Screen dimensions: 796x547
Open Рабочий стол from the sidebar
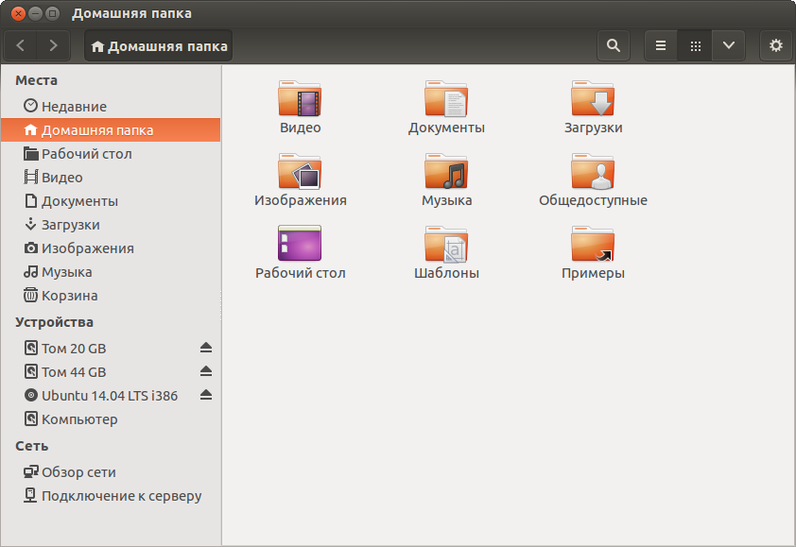pos(111,154)
